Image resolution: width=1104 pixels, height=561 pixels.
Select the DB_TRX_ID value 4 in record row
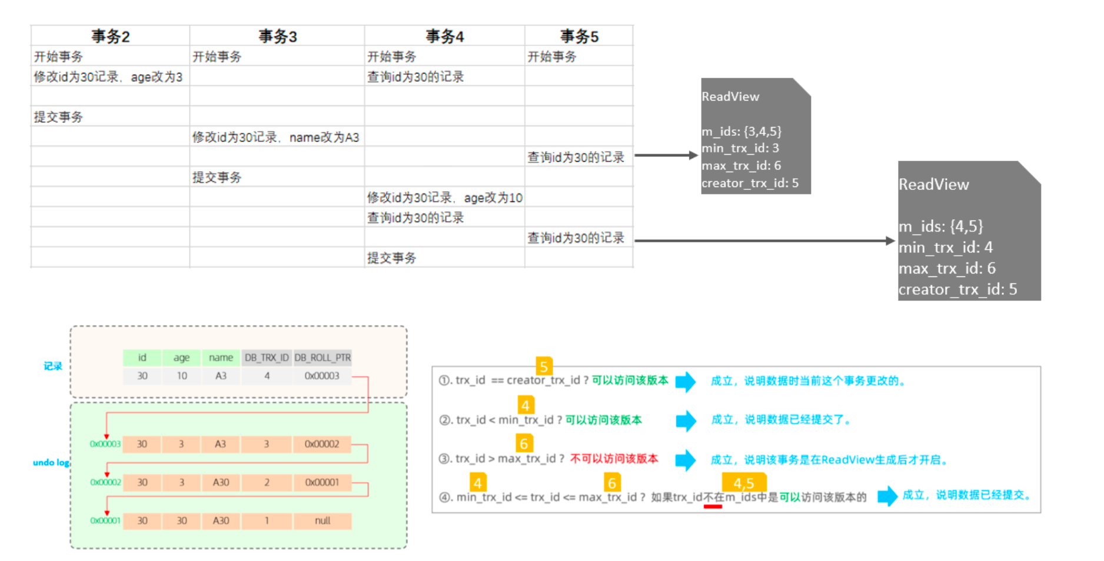(267, 376)
